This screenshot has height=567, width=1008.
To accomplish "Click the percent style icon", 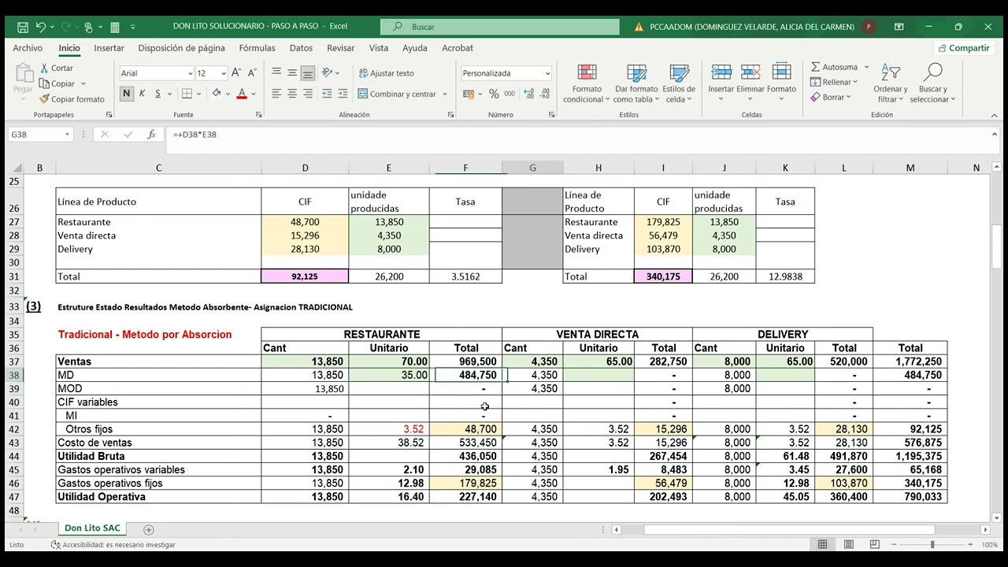I will click(x=494, y=94).
